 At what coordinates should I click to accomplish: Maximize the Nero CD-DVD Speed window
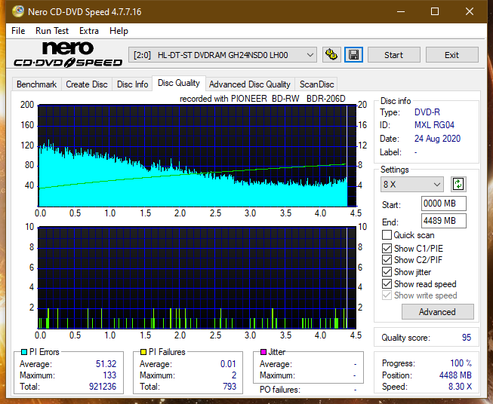[435, 11]
